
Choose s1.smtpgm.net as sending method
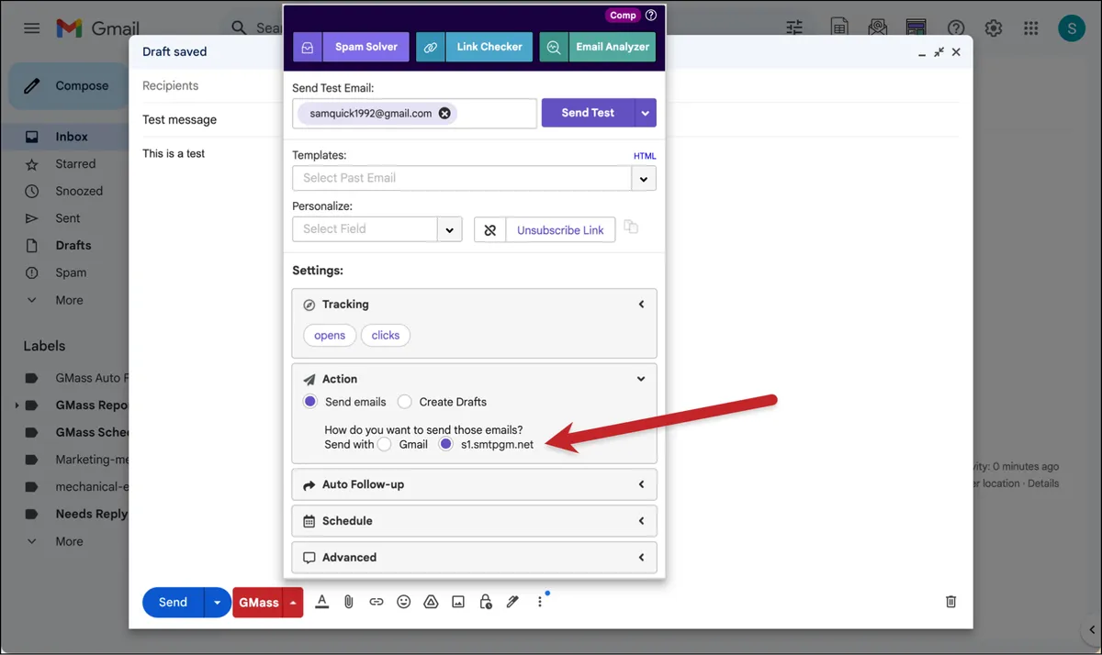446,444
